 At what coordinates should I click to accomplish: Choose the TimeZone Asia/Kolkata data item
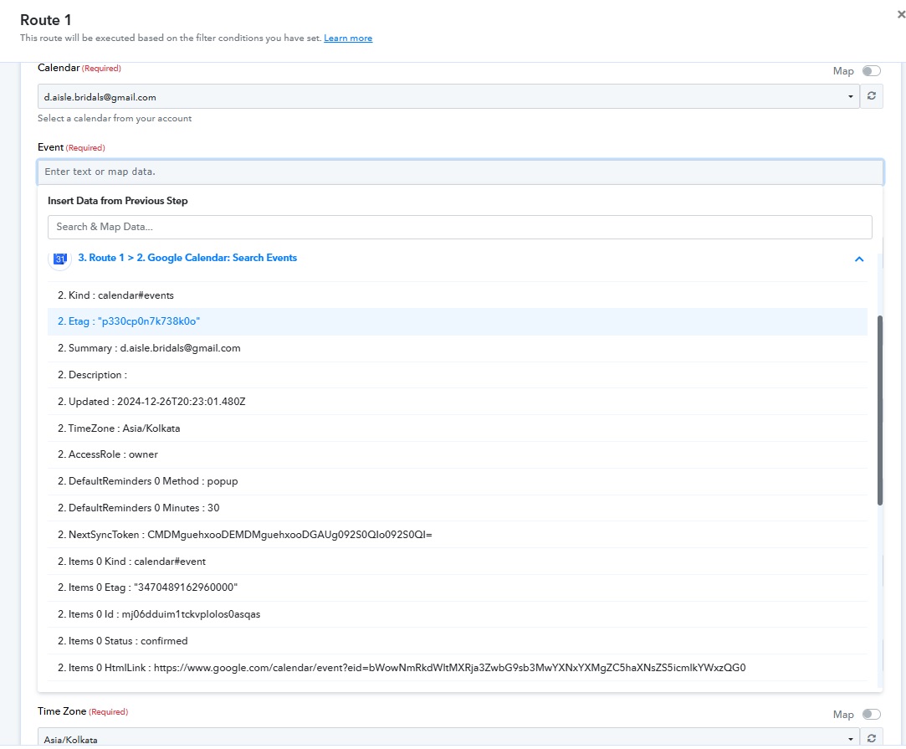click(x=119, y=428)
